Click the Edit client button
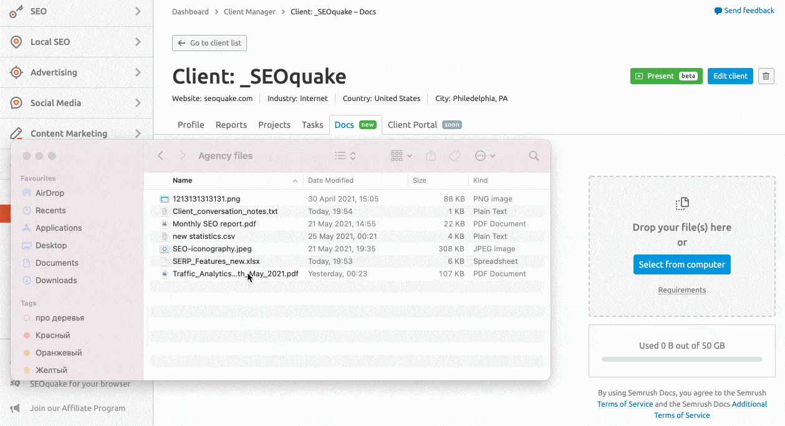Image resolution: width=785 pixels, height=426 pixels. (x=730, y=76)
